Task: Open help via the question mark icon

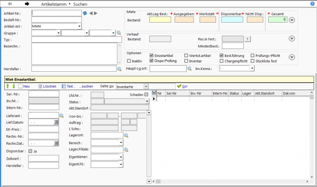Action: pos(312,4)
